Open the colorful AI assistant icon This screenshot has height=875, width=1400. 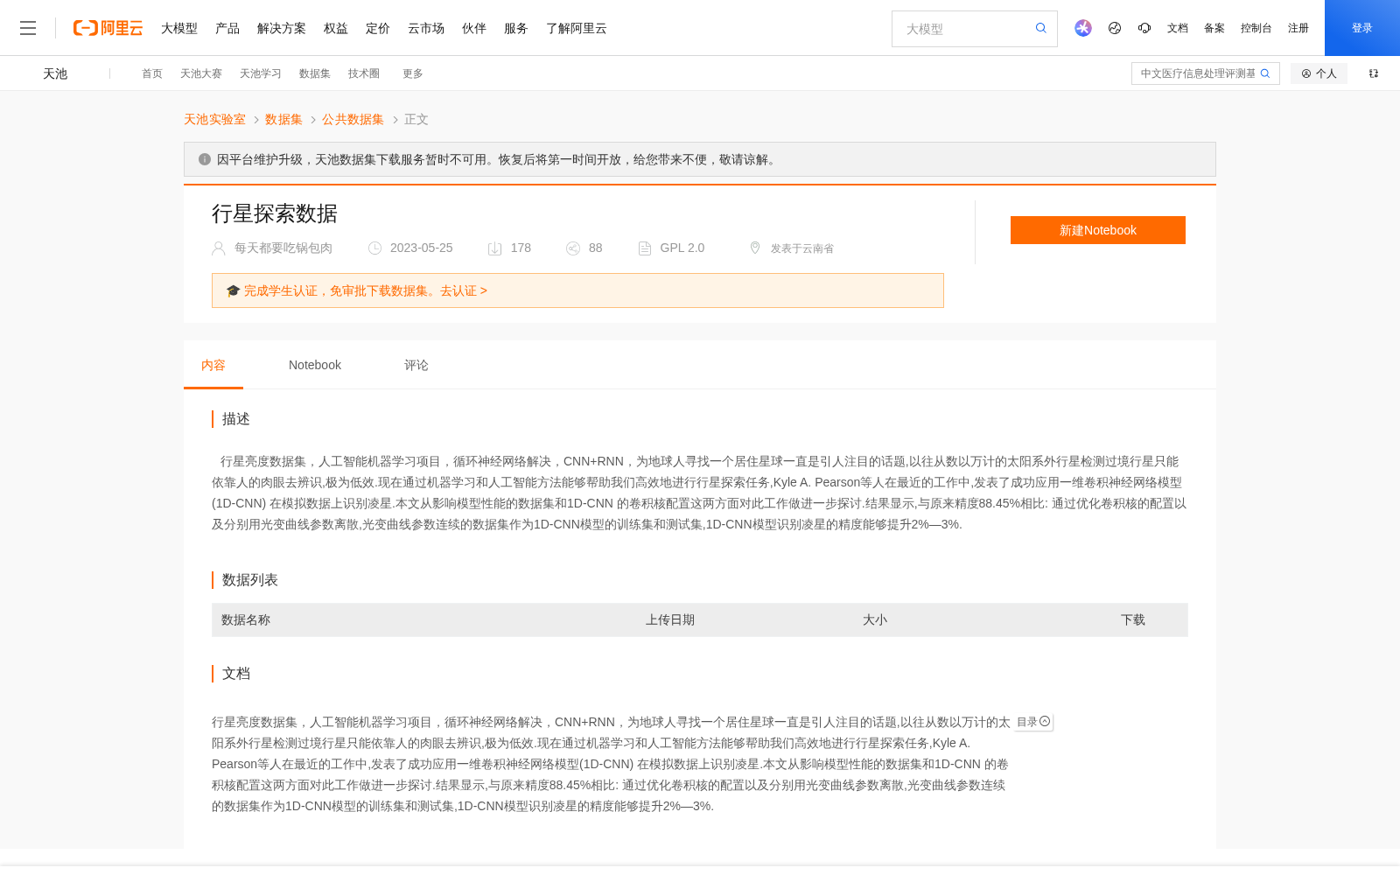click(x=1083, y=28)
